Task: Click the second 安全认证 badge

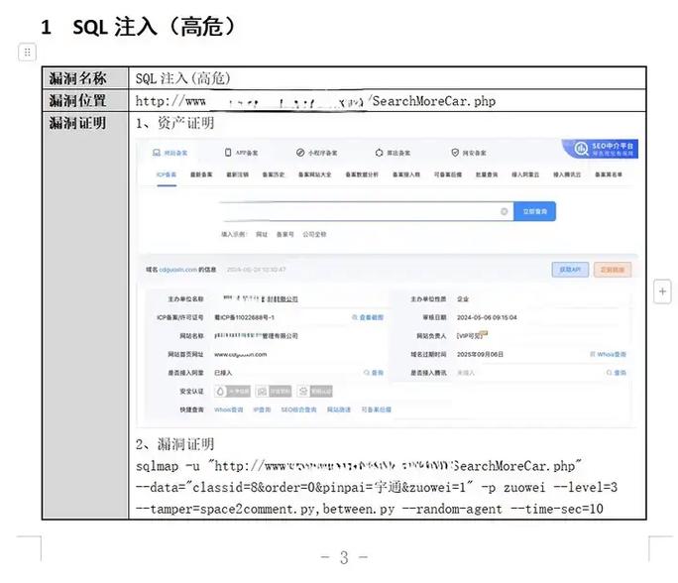Action: click(274, 392)
